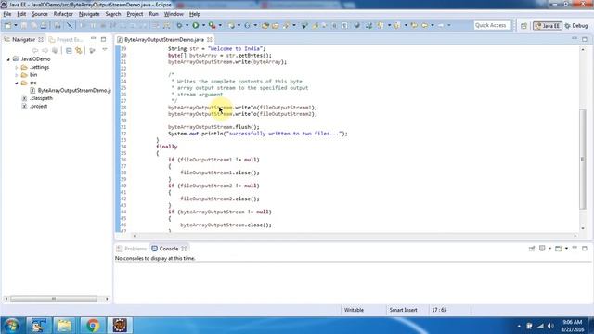
Task: Click the Last Edit Location icon
Action: click(415, 25)
